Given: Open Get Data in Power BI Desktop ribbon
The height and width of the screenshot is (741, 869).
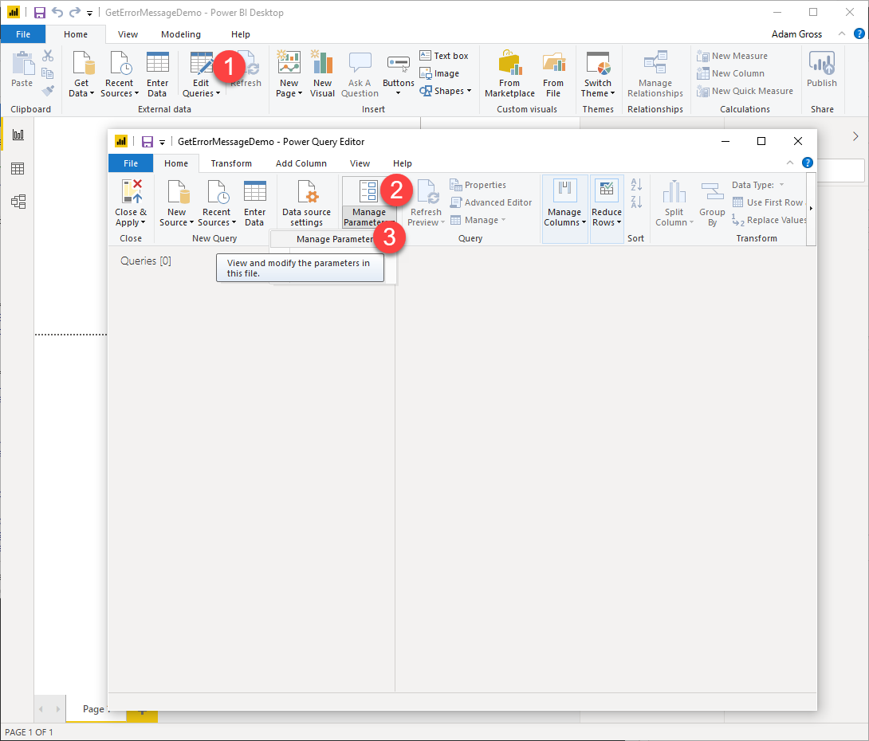Looking at the screenshot, I should [x=81, y=74].
